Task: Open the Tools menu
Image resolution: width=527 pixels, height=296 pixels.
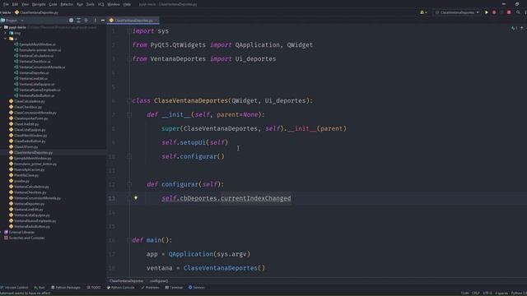Action: pos(91,4)
